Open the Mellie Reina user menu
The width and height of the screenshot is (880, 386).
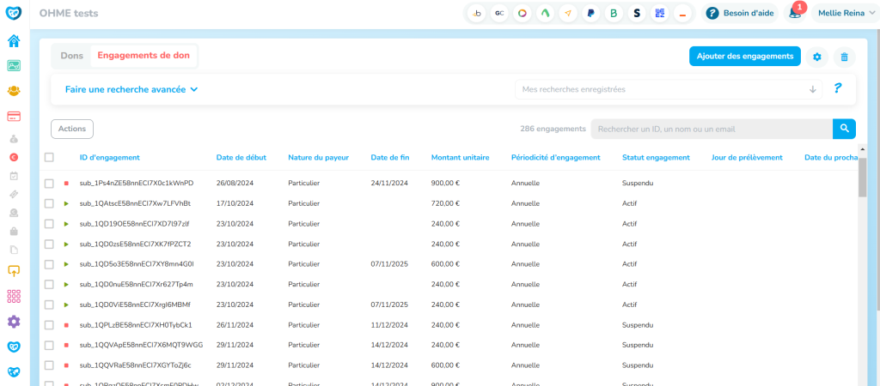point(846,14)
